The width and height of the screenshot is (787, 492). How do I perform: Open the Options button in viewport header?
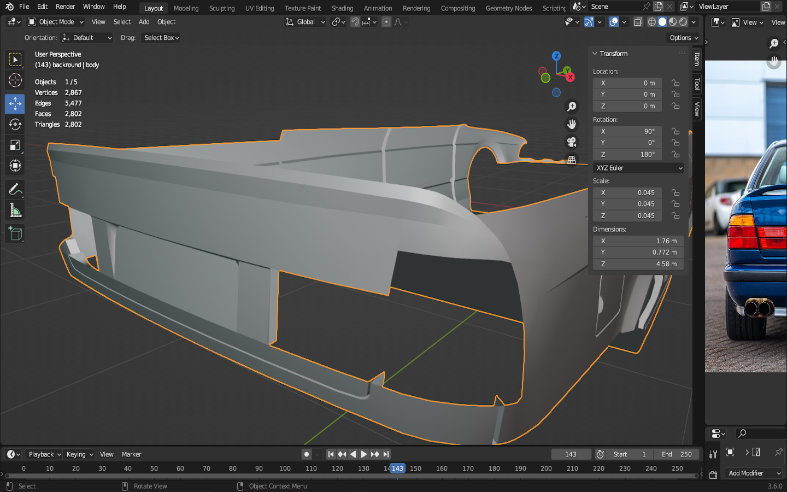click(x=684, y=38)
